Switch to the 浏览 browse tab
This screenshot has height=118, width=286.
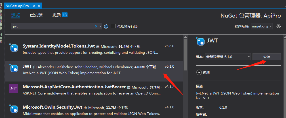point(16,15)
